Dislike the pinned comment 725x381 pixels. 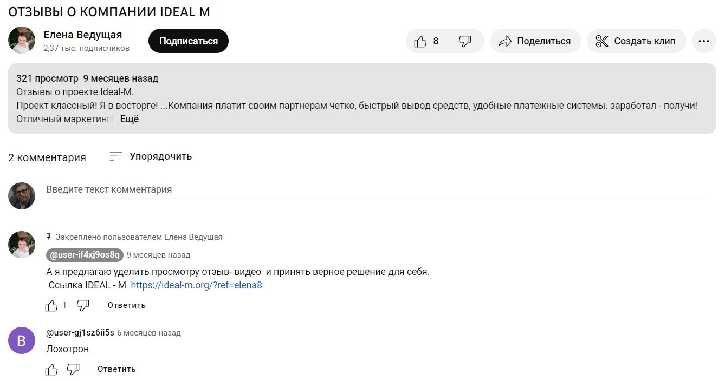tap(83, 305)
